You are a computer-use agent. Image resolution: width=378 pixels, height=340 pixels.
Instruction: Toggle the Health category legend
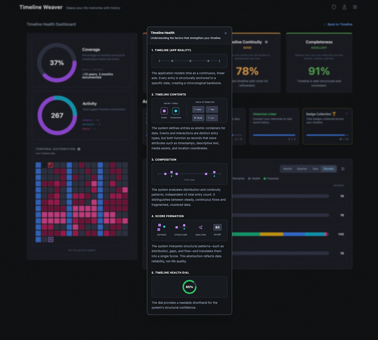click(x=254, y=178)
